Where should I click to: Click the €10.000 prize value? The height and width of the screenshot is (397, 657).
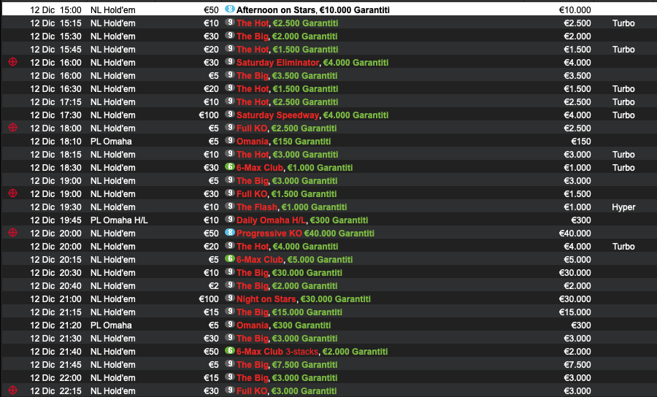575,9
